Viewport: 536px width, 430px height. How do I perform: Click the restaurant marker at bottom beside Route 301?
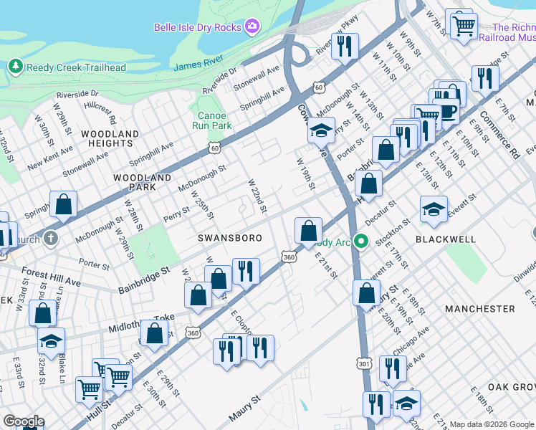(x=376, y=406)
